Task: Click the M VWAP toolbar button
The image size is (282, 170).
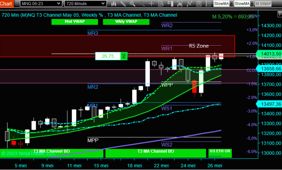Action: 263,4
